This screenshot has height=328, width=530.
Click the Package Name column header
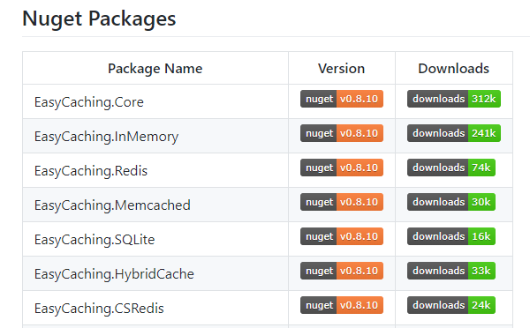[155, 69]
